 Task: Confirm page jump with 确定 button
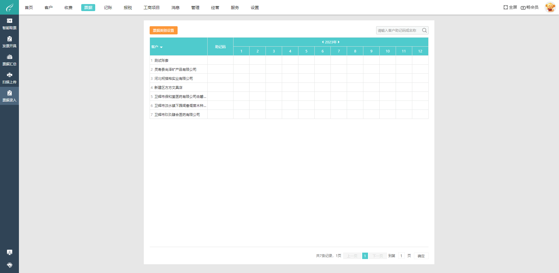click(x=421, y=256)
